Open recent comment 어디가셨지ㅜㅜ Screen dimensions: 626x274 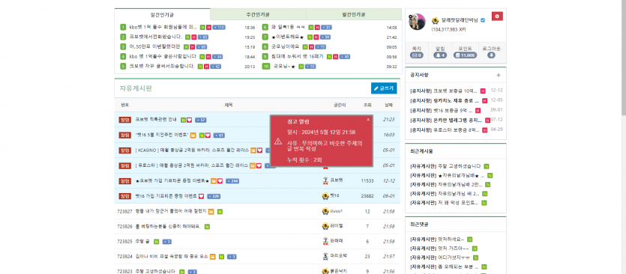(x=439, y=258)
